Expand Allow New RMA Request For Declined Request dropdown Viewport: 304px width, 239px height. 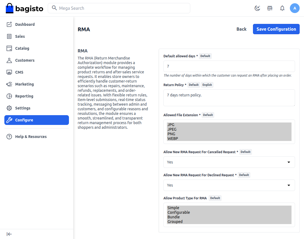(x=229, y=185)
